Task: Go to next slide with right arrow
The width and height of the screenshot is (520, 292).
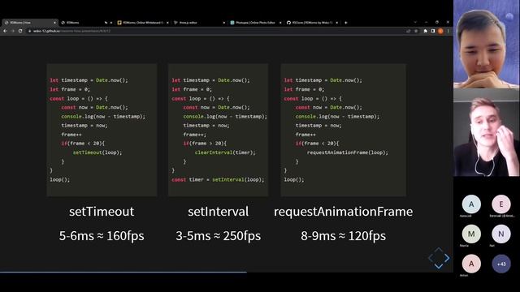Action: (x=447, y=258)
